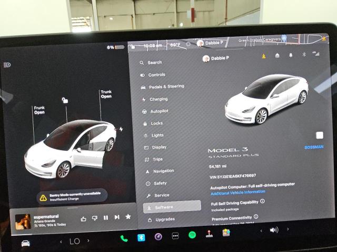Open the Lights menu
Viewport: 337px width, 252px height.
[x=154, y=135]
